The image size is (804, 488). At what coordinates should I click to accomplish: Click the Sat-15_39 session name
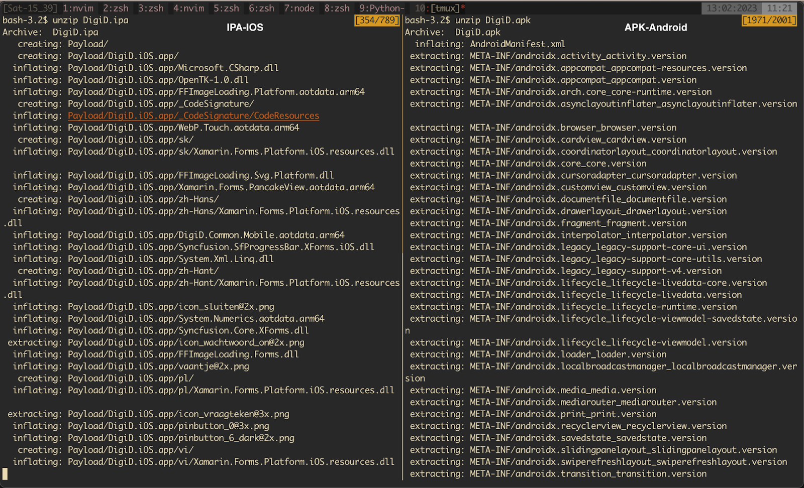tap(30, 8)
